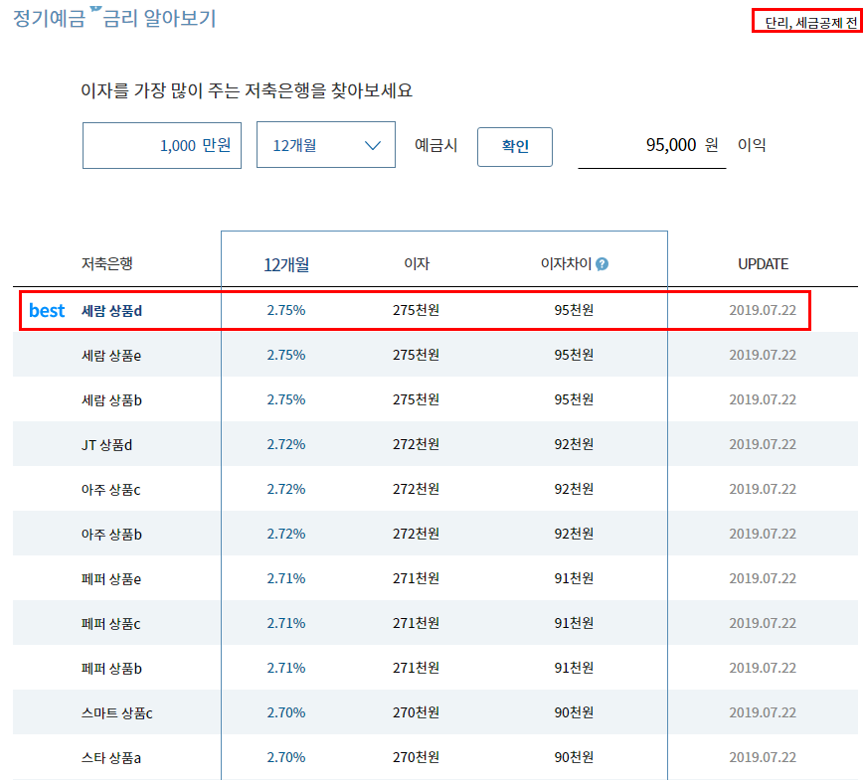Select the best label on 세람 상품d

click(47, 311)
